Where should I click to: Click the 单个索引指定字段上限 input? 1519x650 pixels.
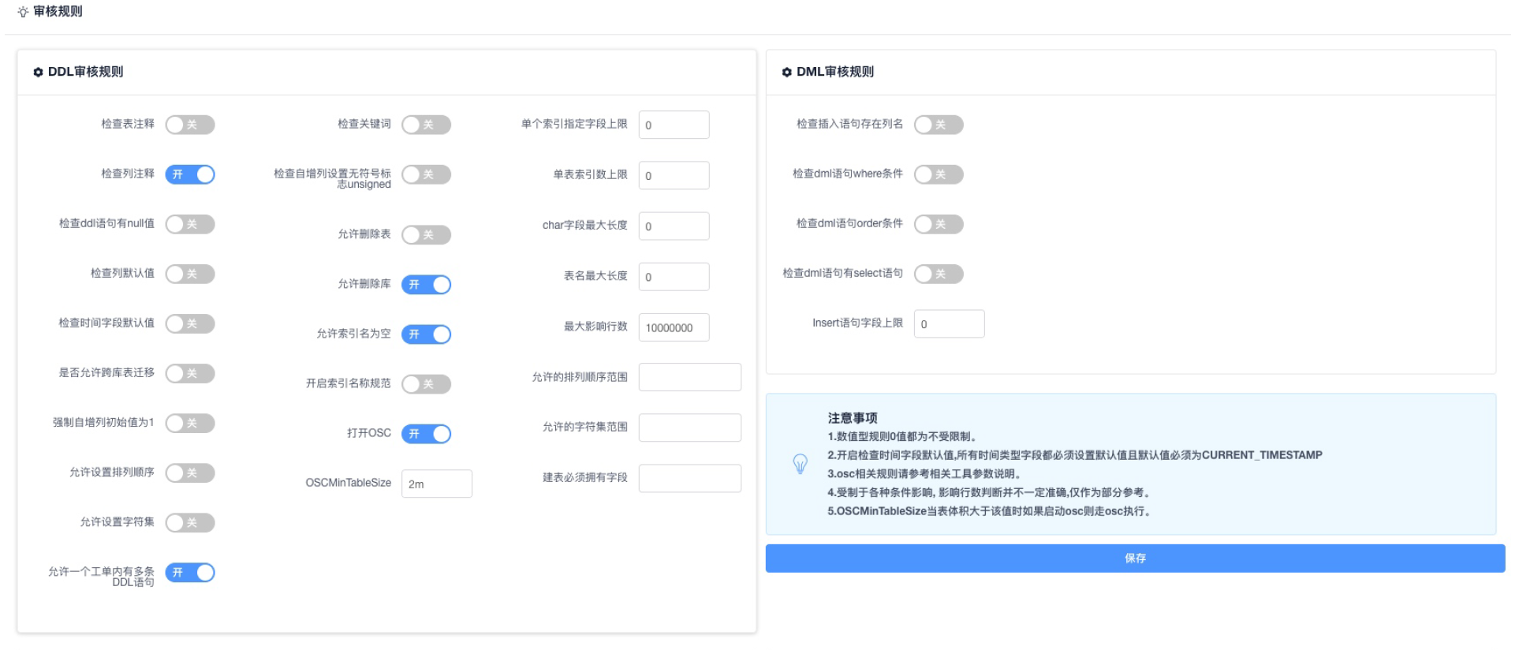point(674,125)
